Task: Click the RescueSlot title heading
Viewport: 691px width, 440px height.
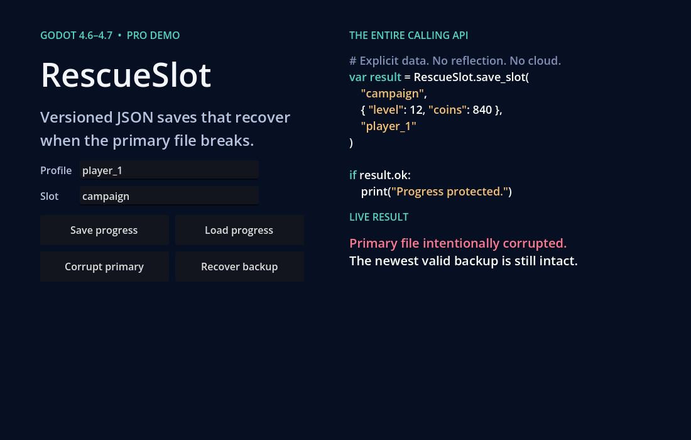Action: (x=126, y=75)
